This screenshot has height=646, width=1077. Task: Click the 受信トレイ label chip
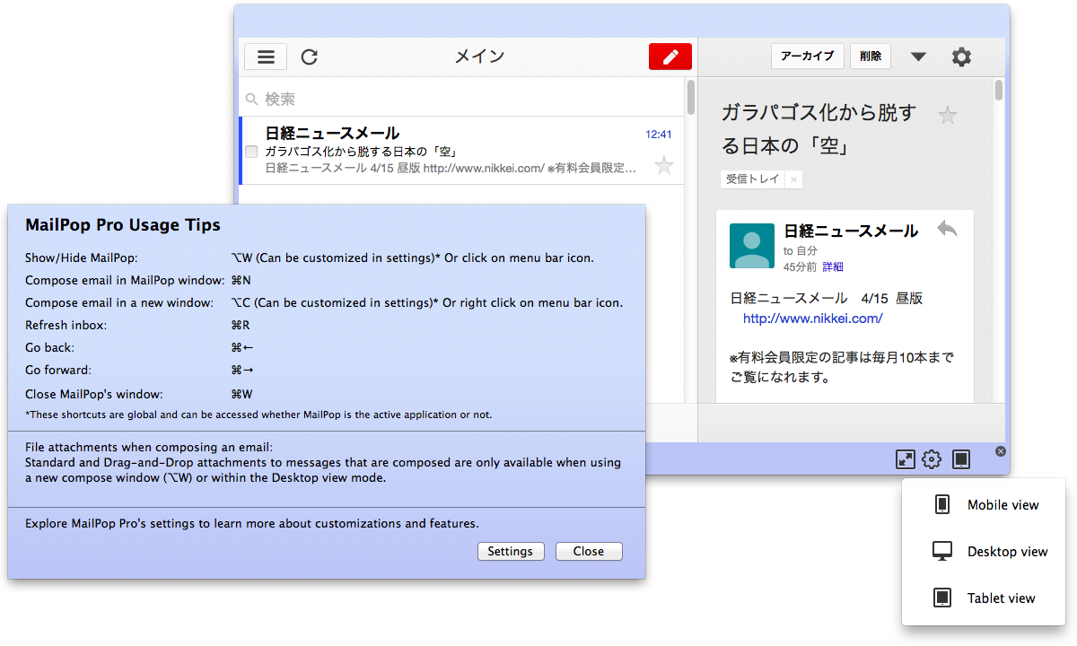tap(752, 179)
